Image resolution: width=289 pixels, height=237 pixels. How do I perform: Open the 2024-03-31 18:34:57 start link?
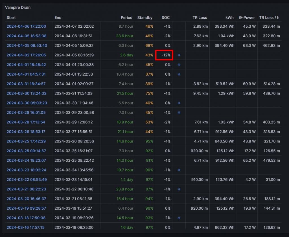[x=26, y=84]
